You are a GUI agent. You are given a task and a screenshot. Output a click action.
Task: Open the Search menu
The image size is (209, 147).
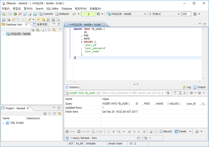click(40, 9)
